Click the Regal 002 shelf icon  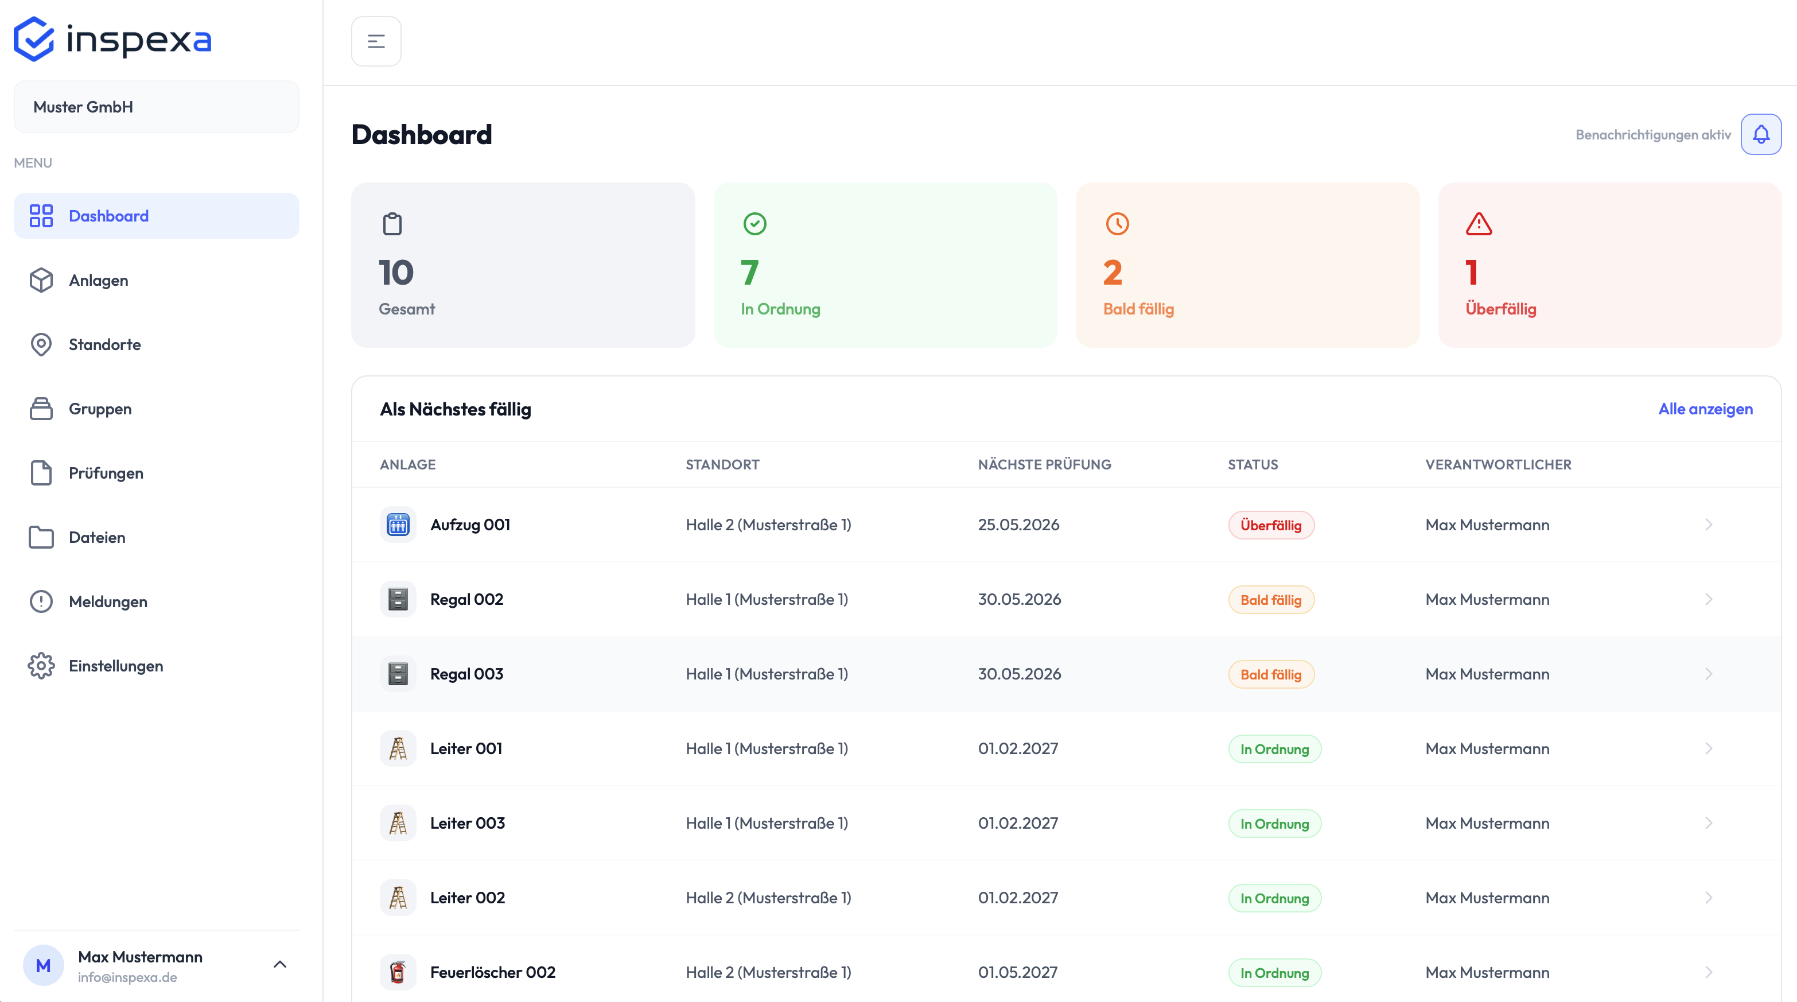tap(398, 599)
